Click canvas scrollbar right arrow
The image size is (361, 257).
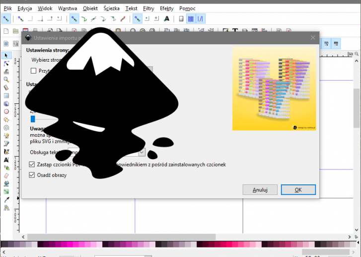[350, 237]
